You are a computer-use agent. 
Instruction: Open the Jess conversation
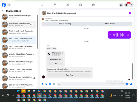coord(18,24)
